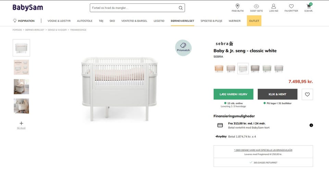Open Børneværelset menu

[182, 21]
